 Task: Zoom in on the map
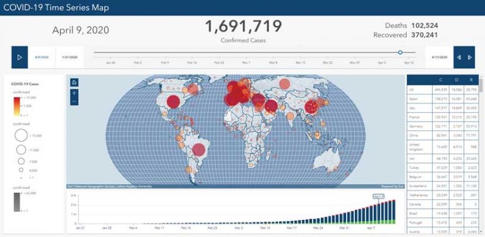tap(75, 93)
